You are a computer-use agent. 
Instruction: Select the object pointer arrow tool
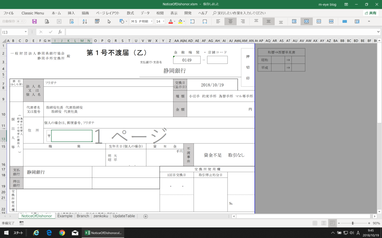point(109,21)
